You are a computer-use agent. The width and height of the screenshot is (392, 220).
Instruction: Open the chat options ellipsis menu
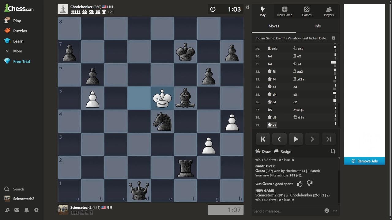[335, 211]
